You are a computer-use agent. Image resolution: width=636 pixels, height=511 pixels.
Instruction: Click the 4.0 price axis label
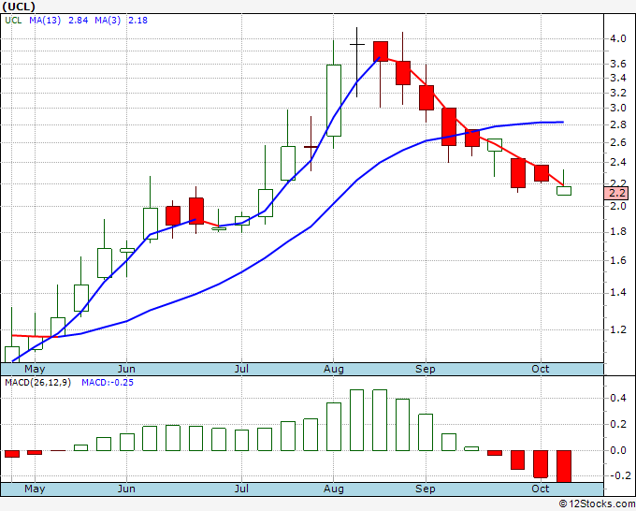[x=618, y=39]
